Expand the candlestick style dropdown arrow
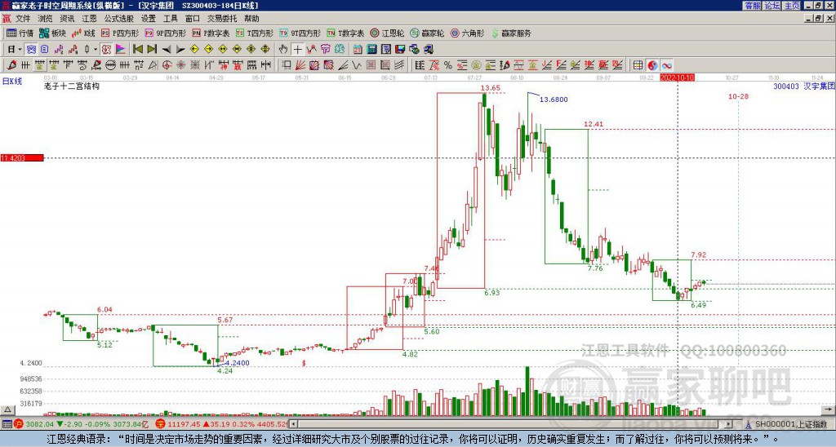Image resolution: width=836 pixels, height=447 pixels. (x=95, y=50)
